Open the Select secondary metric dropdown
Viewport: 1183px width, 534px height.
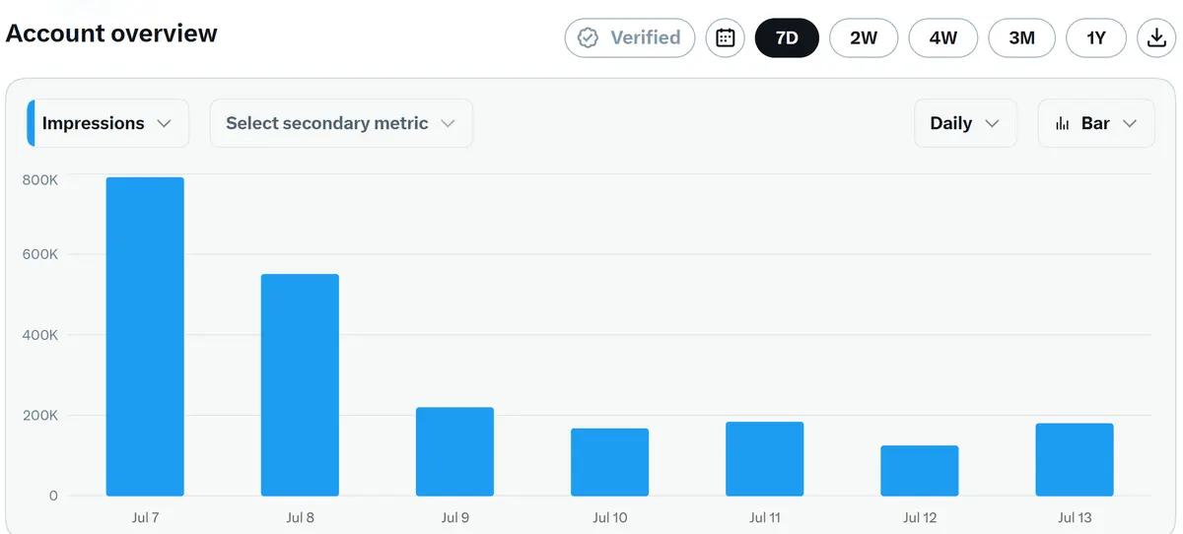click(341, 123)
